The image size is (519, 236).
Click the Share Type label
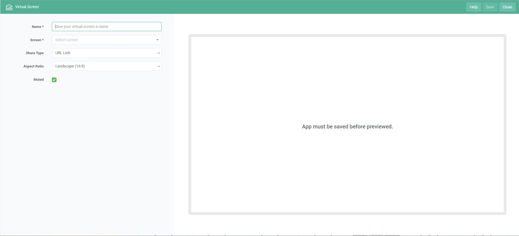(x=35, y=53)
